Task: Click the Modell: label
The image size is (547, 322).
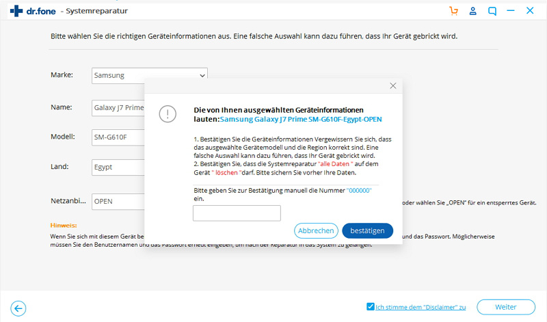Action: [63, 137]
